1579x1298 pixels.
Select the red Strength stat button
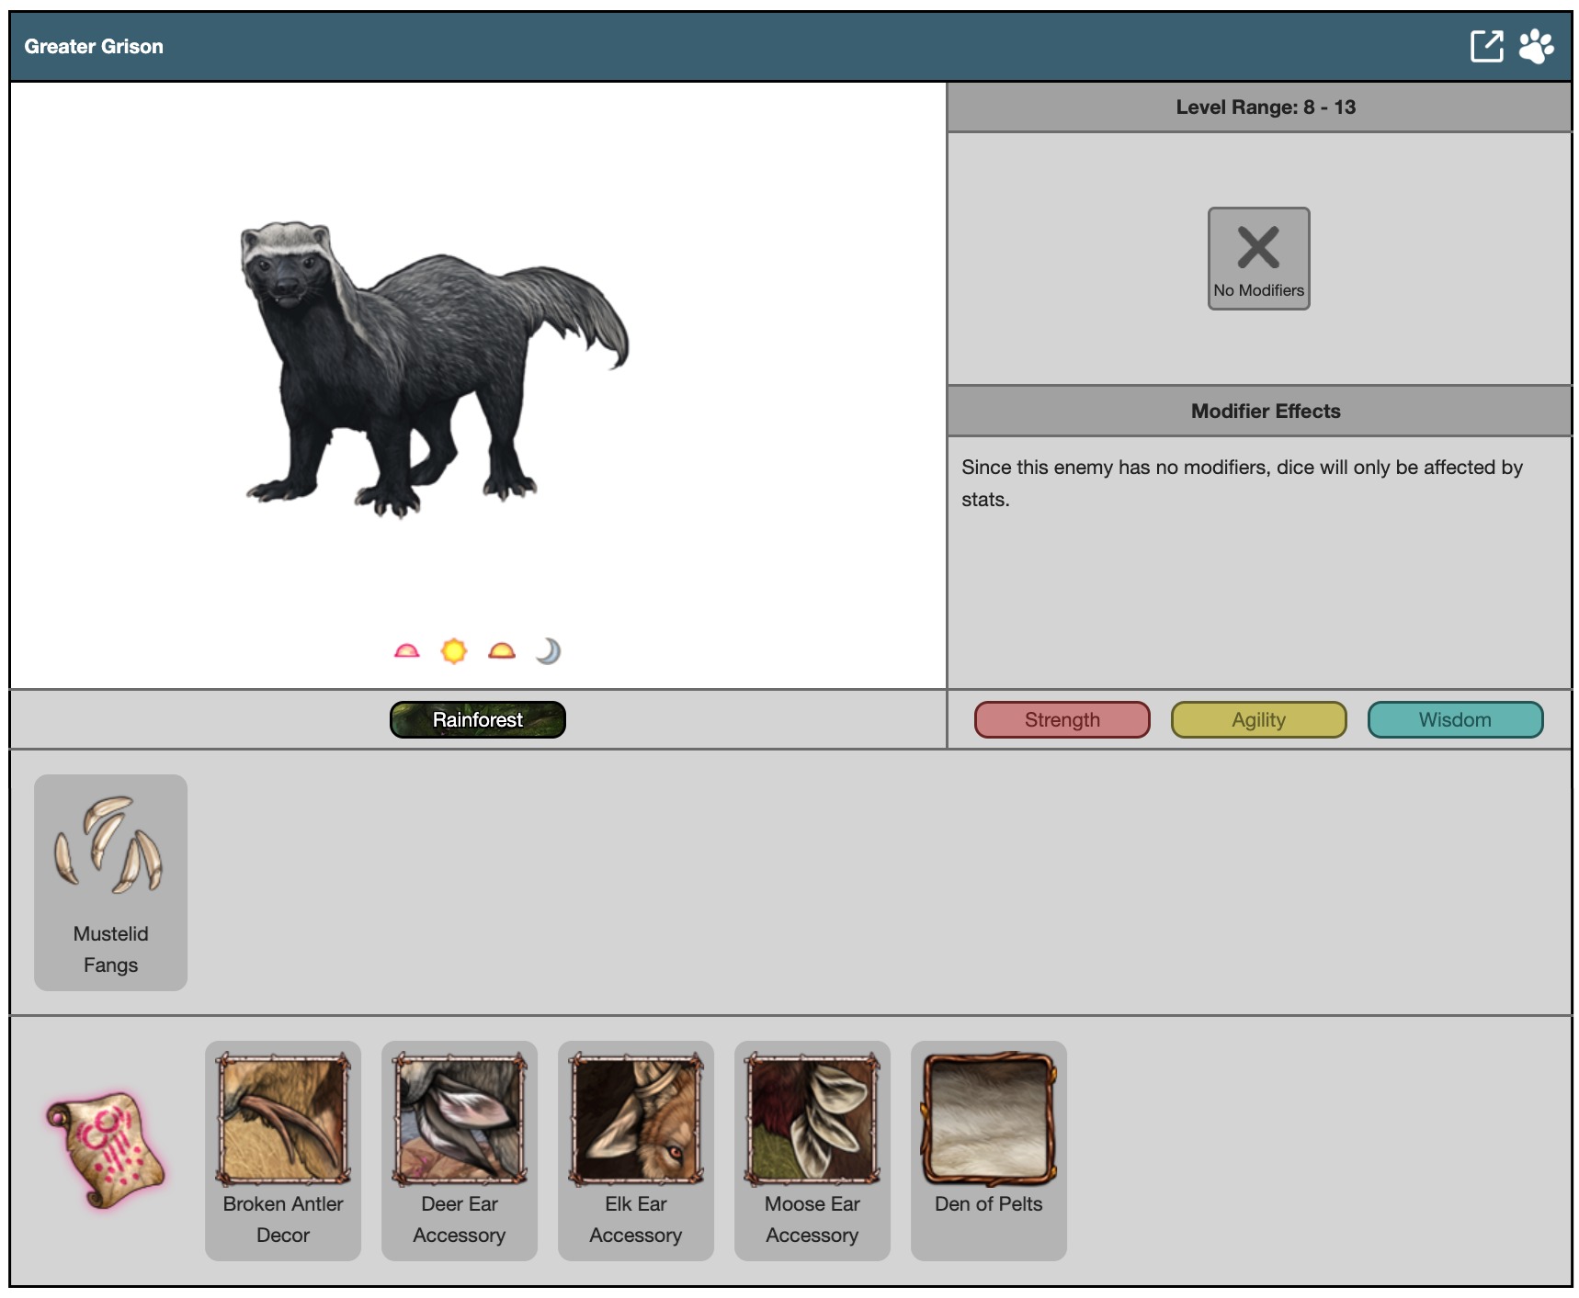pyautogui.click(x=1062, y=719)
